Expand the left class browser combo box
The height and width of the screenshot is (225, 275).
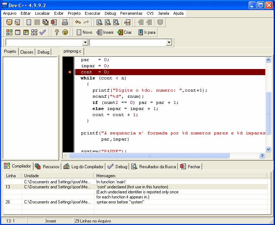click(x=85, y=42)
